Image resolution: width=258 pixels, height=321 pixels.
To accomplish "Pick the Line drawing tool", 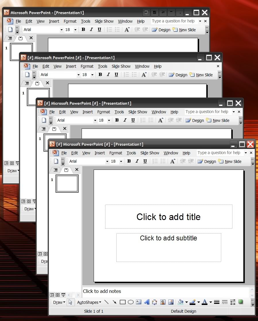I will (x=106, y=302).
